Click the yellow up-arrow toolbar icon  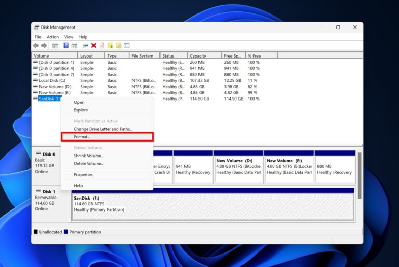110,46
